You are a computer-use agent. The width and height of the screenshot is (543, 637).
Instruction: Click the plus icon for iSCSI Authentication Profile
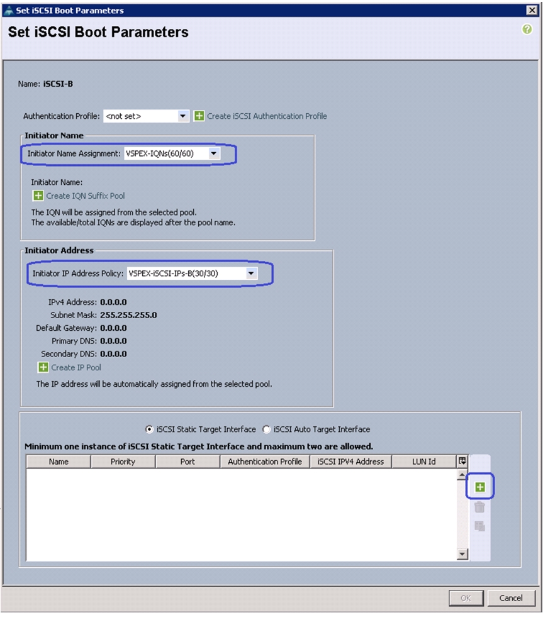pyautogui.click(x=199, y=116)
